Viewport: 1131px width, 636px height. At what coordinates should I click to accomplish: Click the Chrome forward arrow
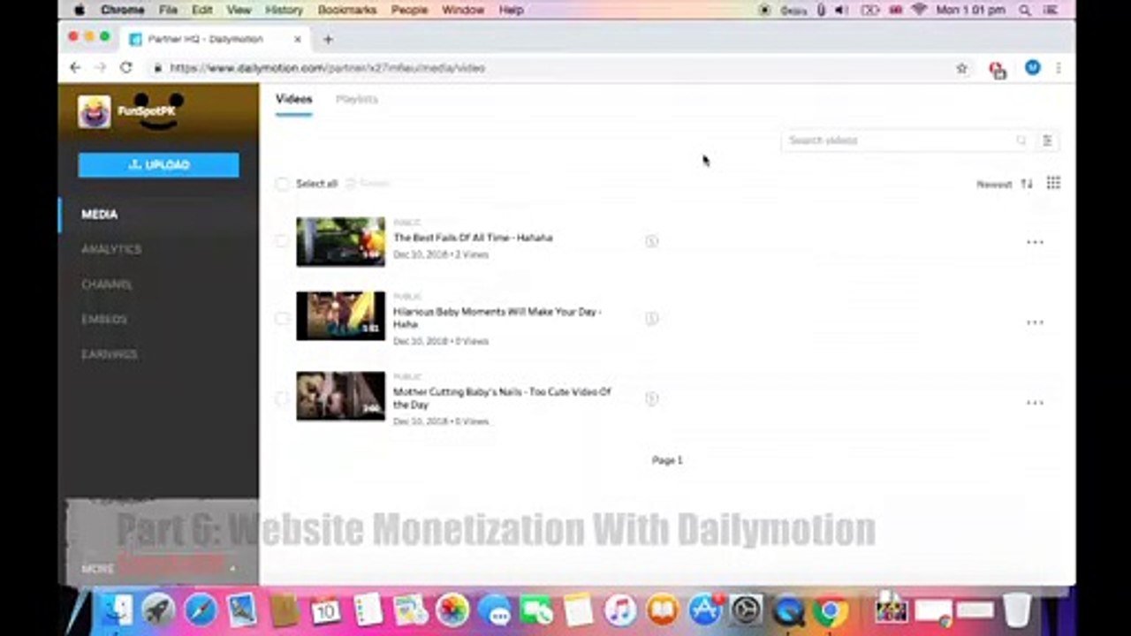101,68
